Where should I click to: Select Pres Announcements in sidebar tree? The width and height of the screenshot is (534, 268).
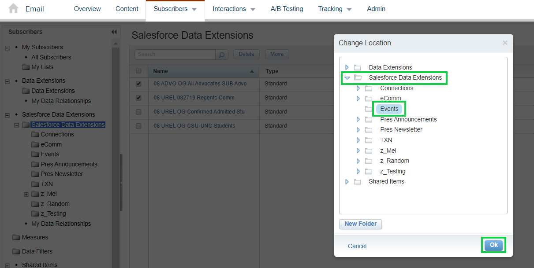point(69,164)
